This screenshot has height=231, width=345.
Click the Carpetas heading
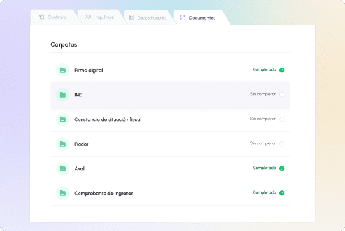click(64, 45)
